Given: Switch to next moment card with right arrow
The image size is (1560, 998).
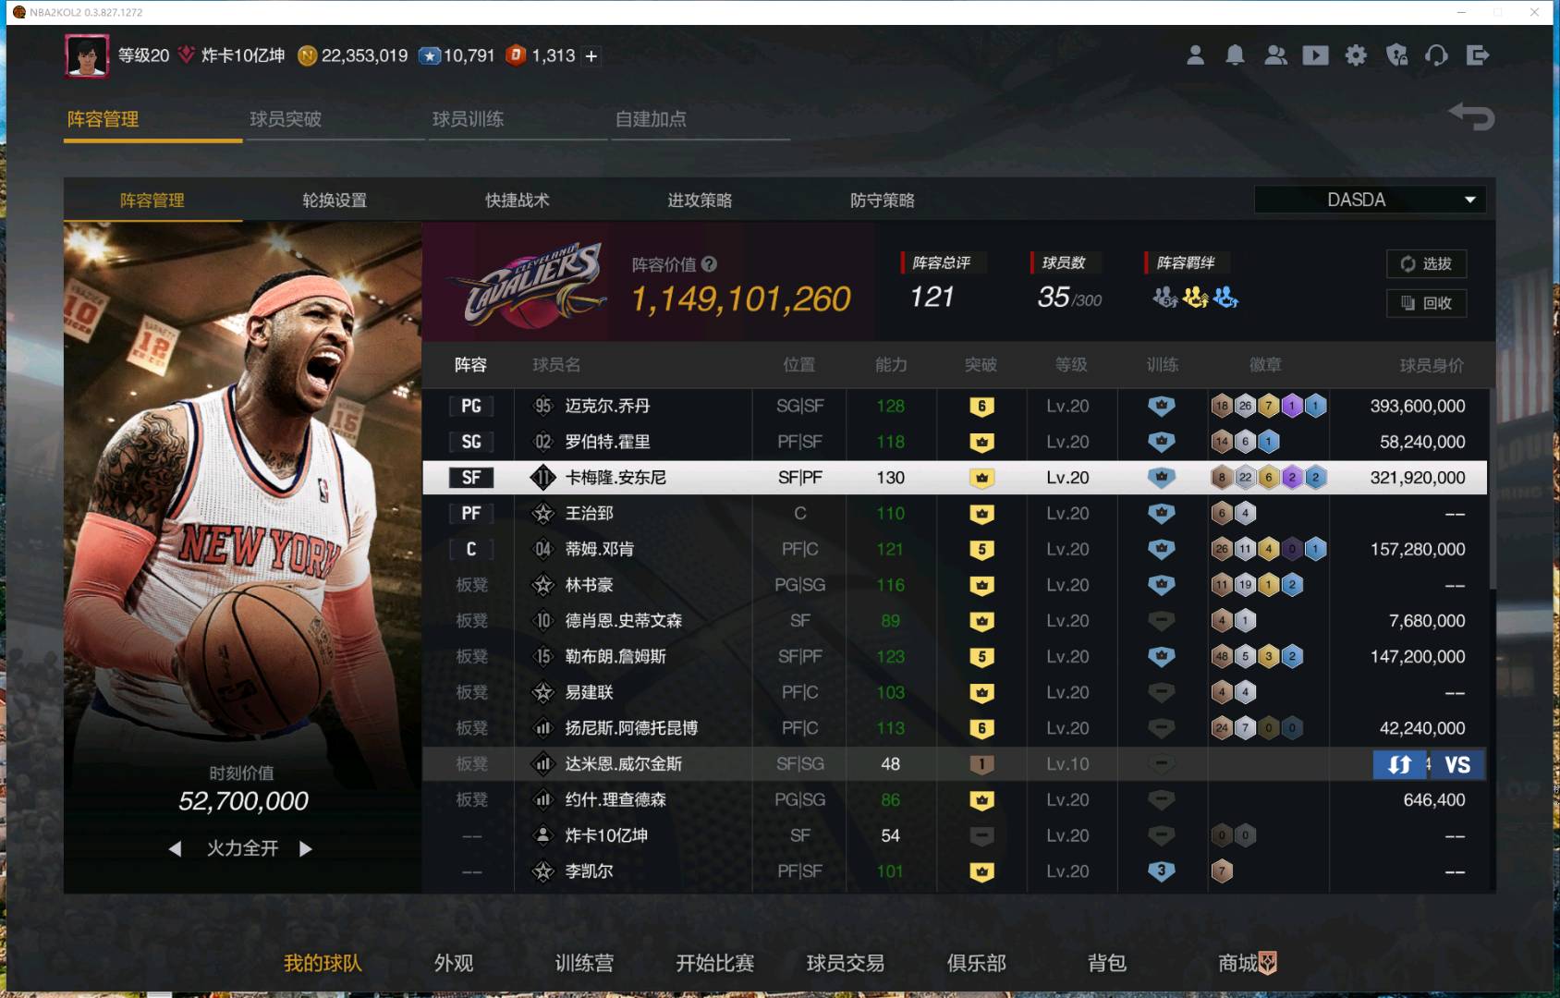Looking at the screenshot, I should pos(306,848).
